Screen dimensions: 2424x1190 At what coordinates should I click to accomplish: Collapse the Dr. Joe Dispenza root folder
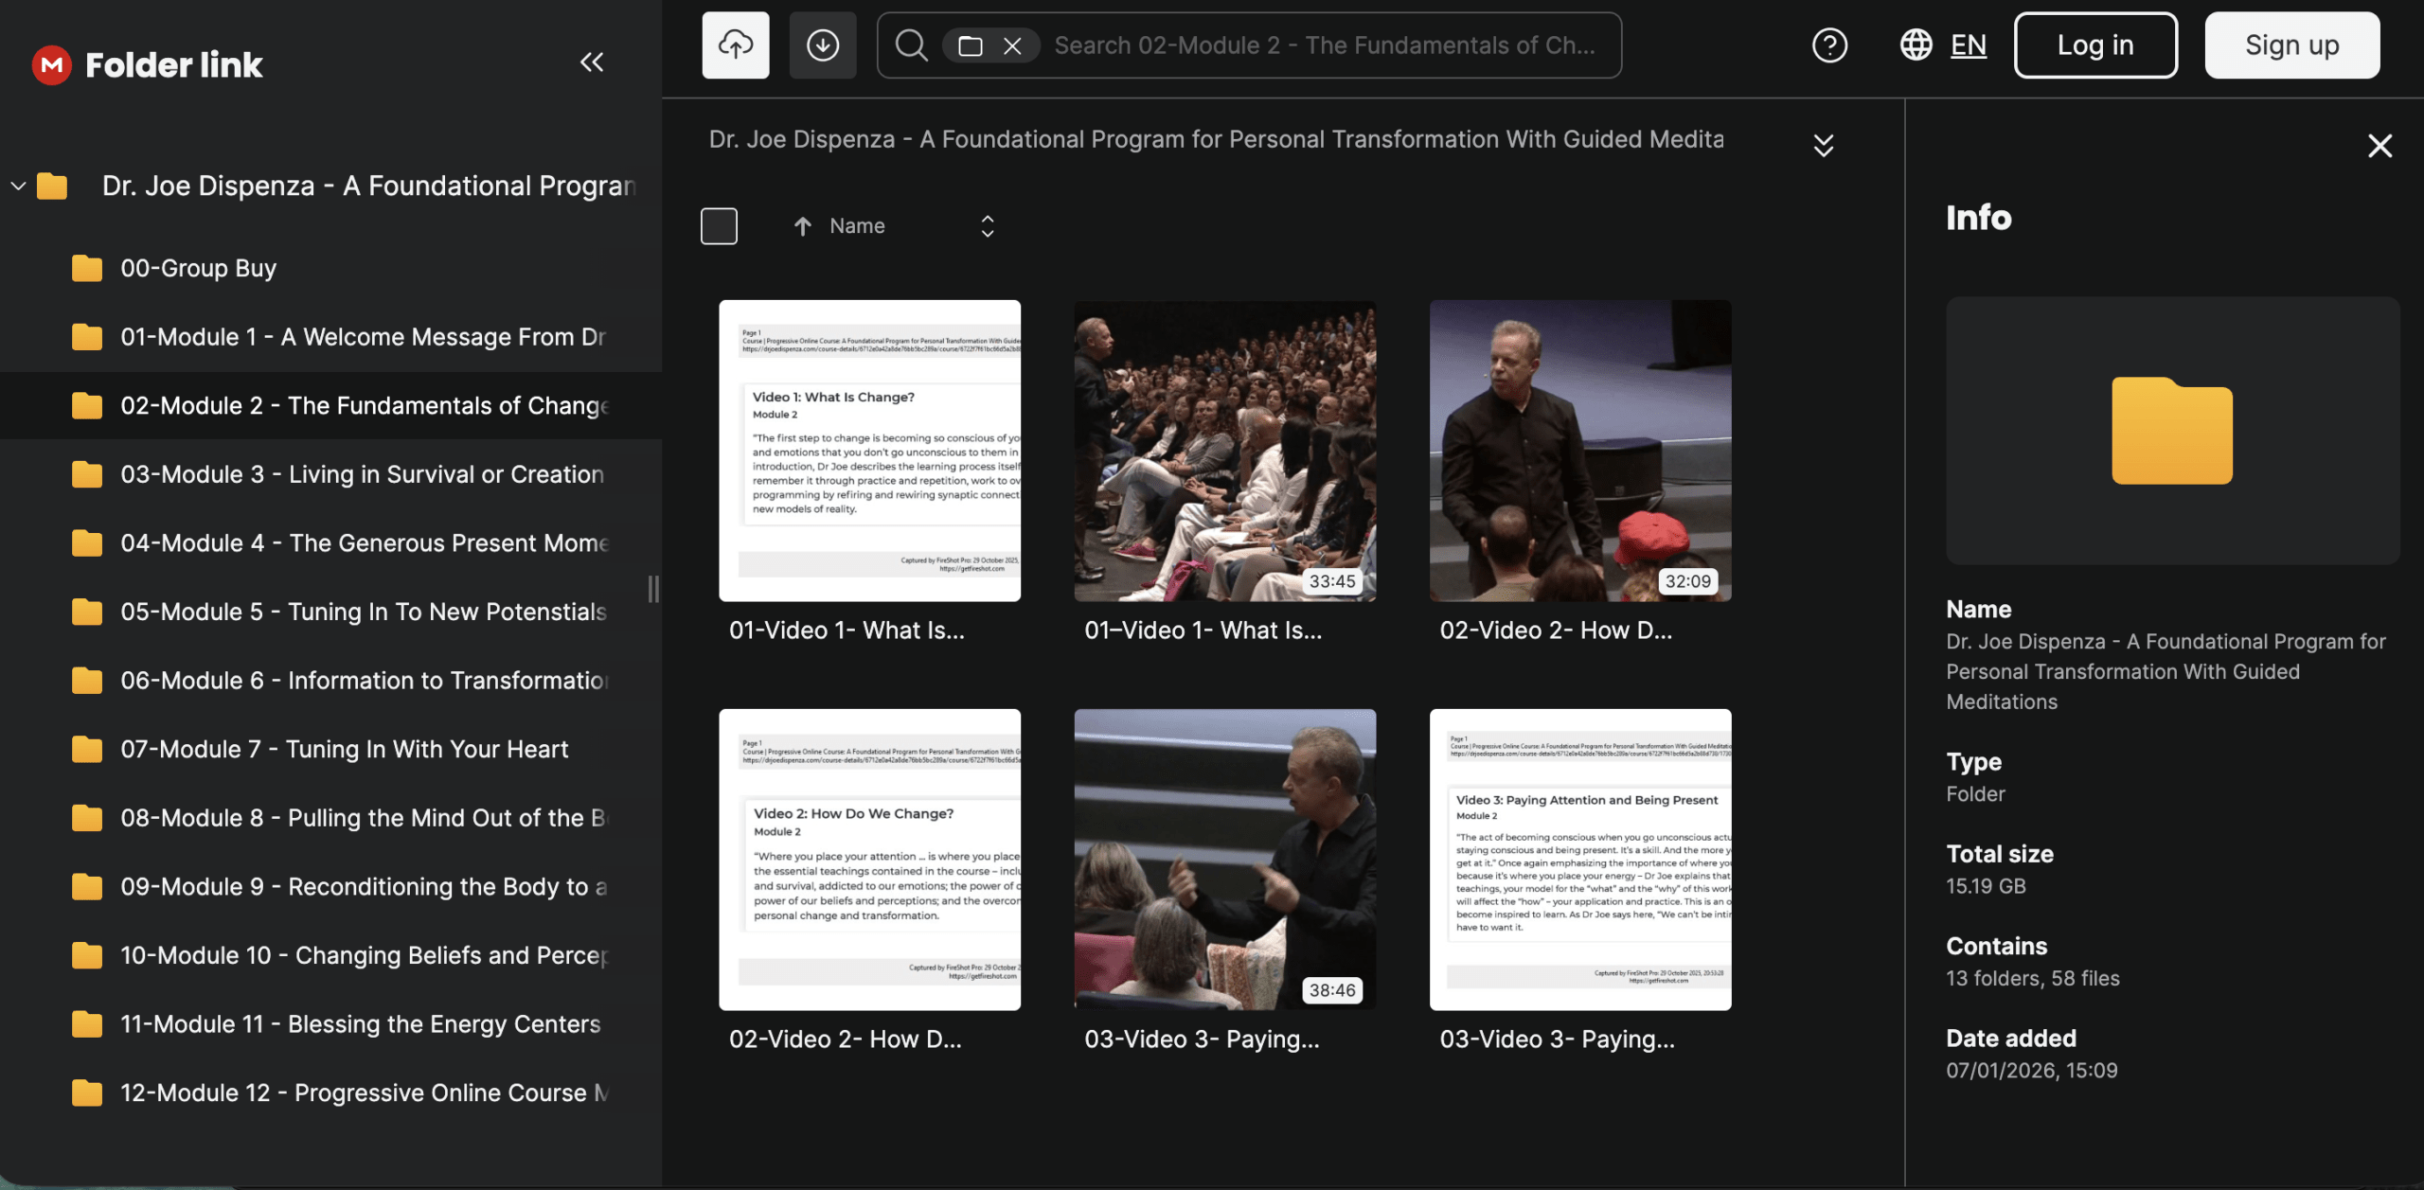click(x=18, y=186)
